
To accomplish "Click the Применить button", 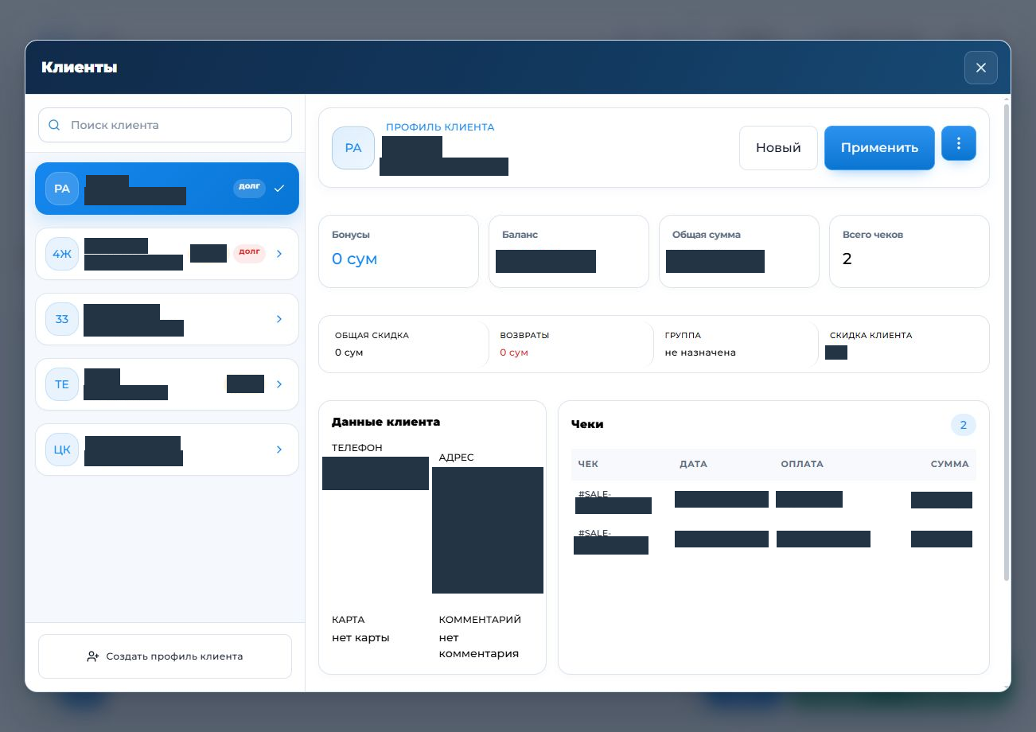I will (x=879, y=148).
